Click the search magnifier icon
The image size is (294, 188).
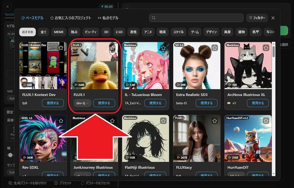[x=154, y=18]
